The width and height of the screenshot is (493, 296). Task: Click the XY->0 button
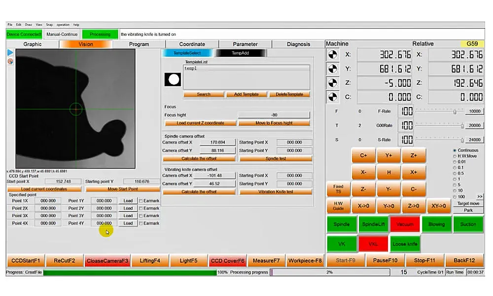pos(439,206)
